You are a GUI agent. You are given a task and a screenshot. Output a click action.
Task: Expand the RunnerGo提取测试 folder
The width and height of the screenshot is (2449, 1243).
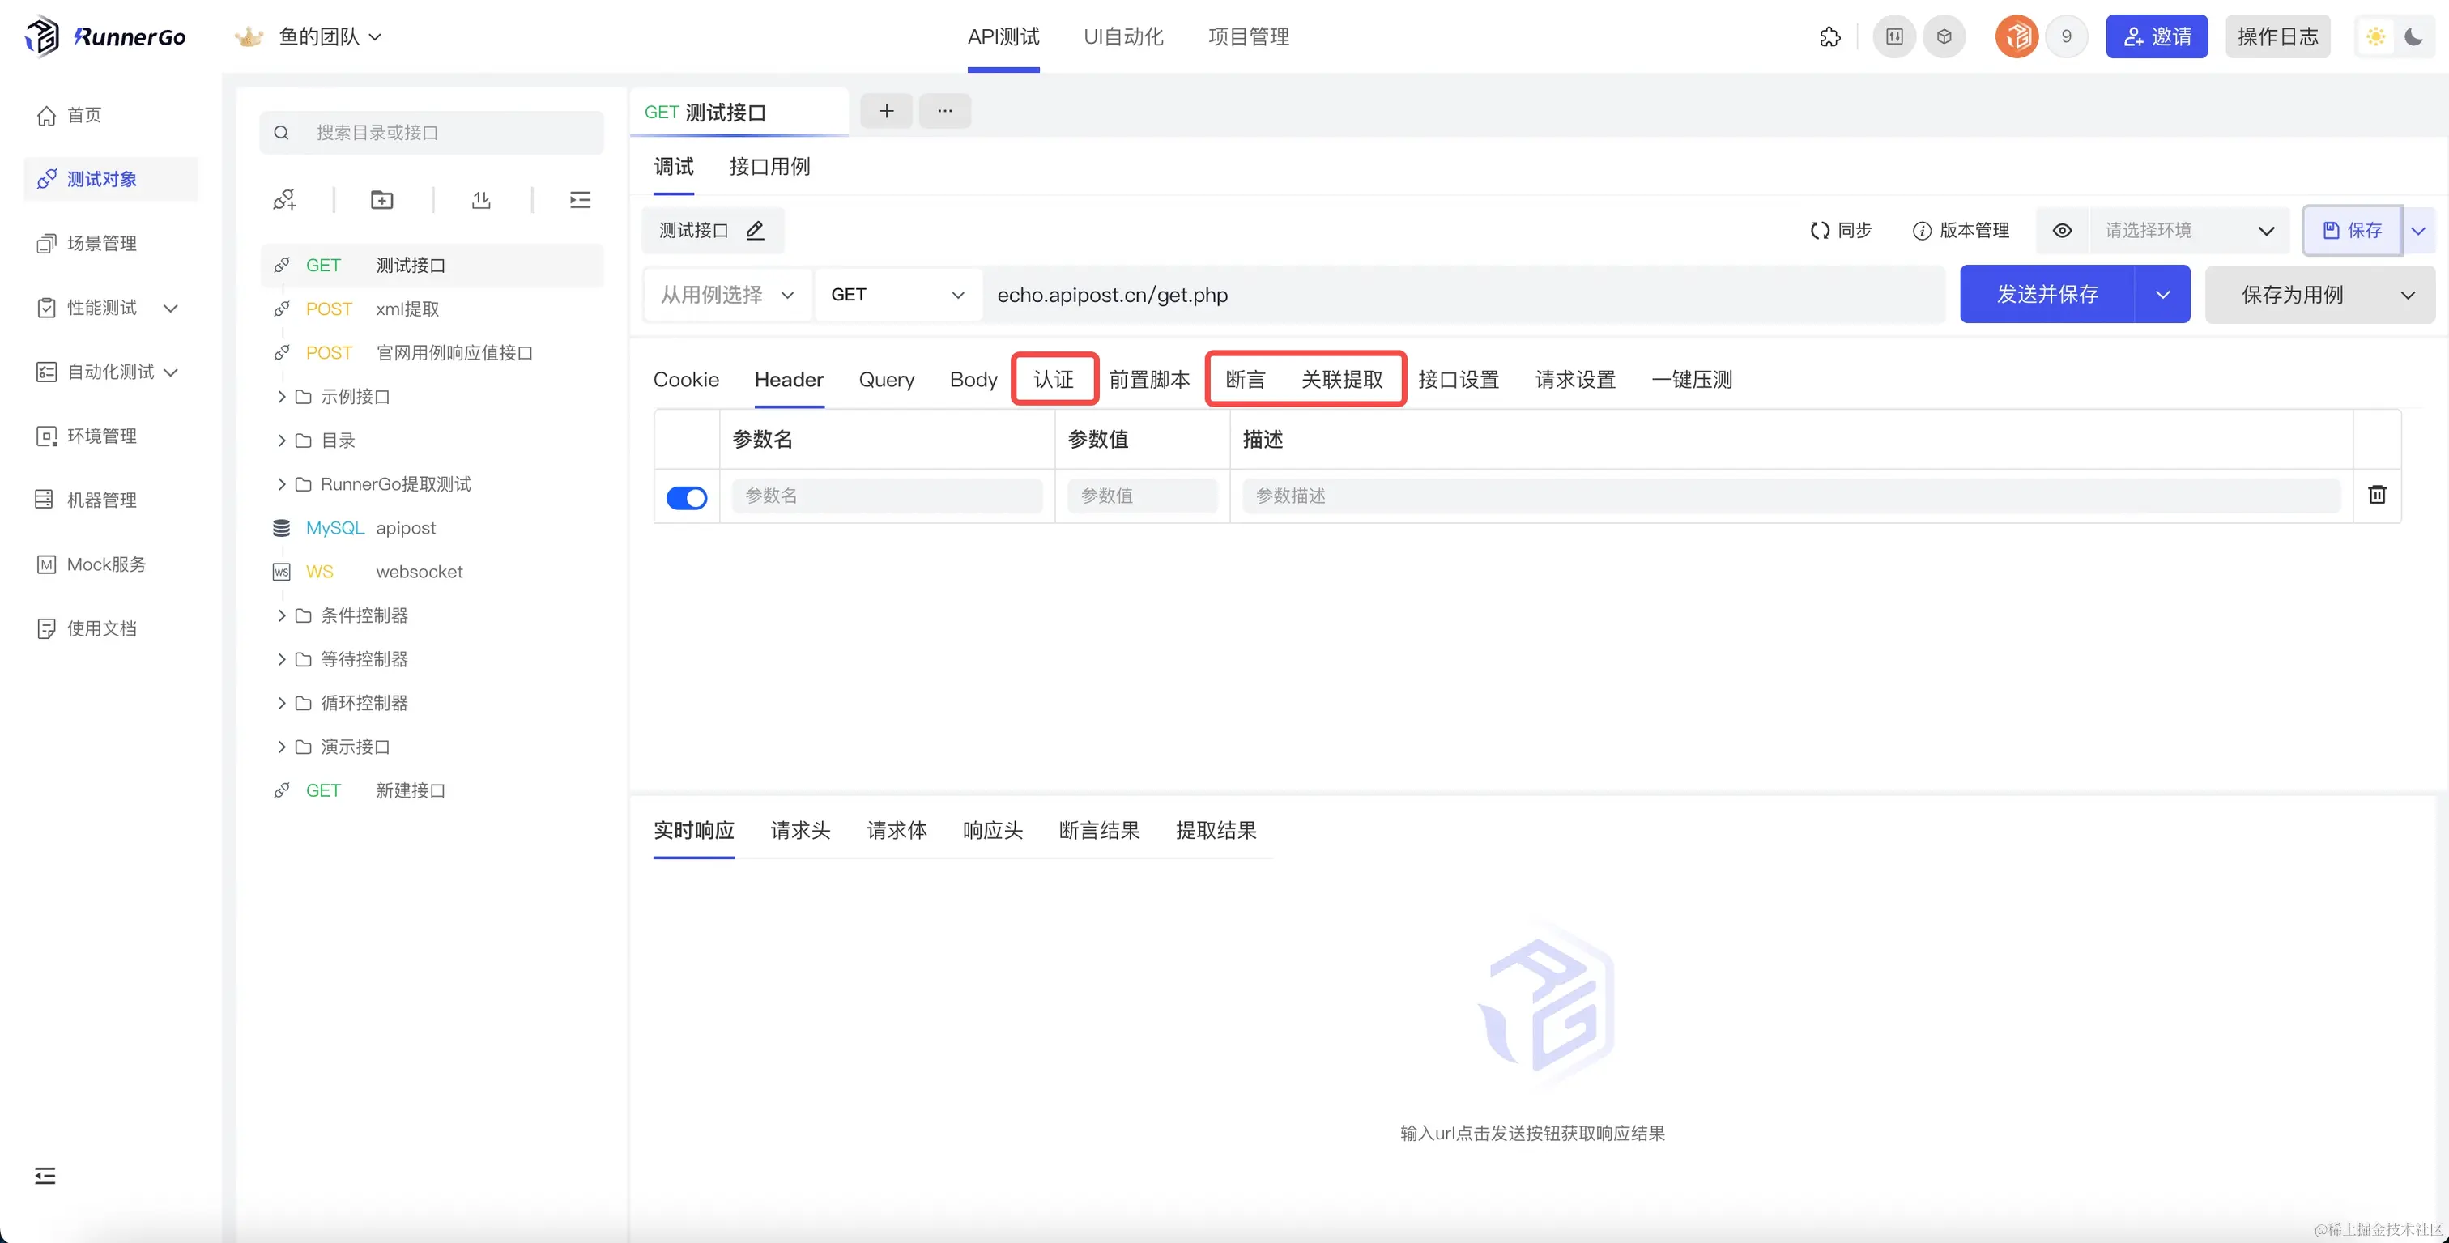281,483
